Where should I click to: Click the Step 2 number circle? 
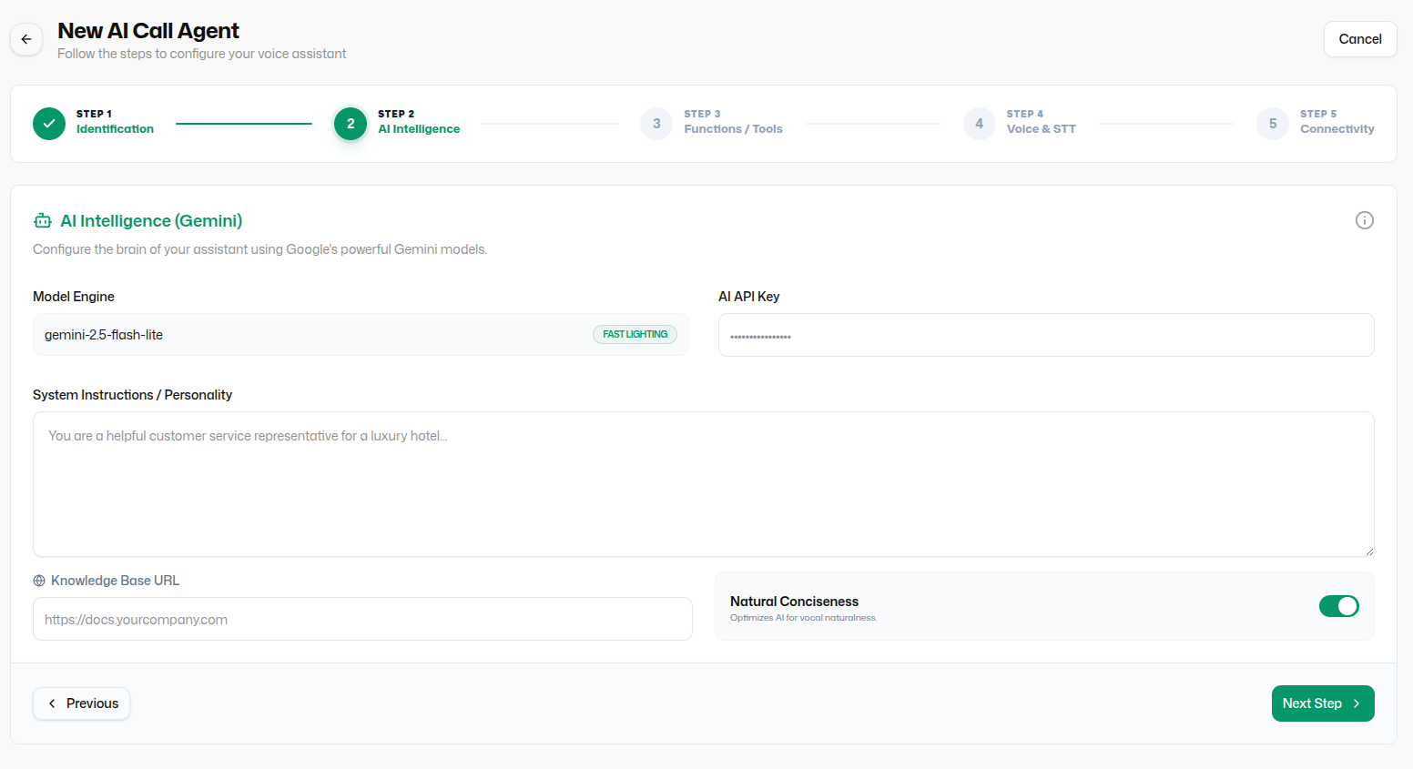click(x=351, y=124)
